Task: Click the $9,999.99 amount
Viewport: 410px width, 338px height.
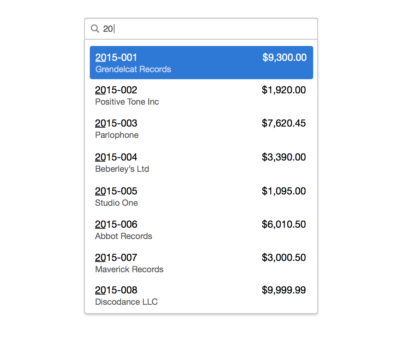Action: point(284,290)
